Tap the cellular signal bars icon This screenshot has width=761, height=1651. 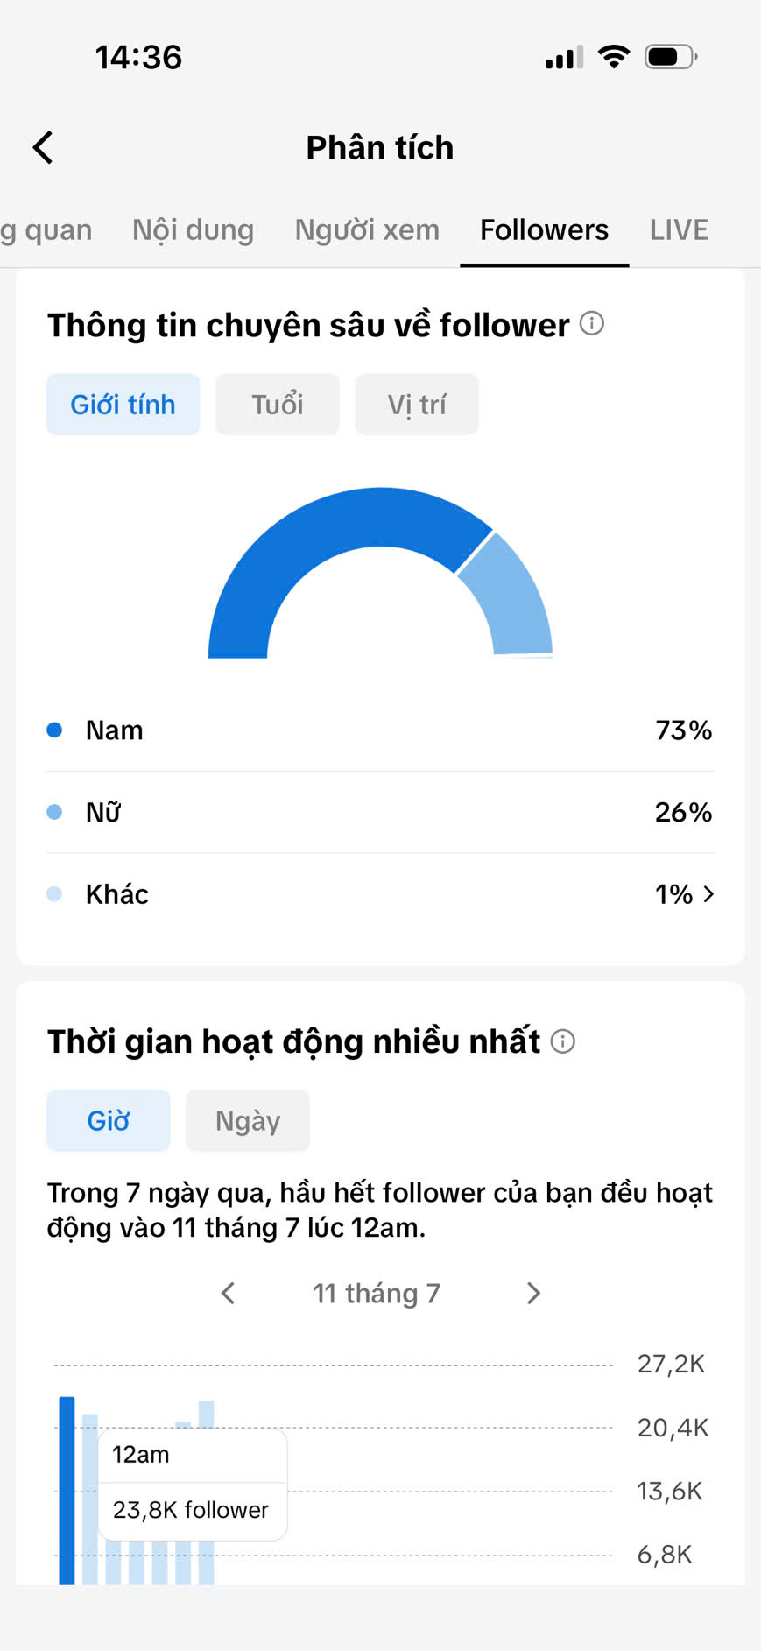tap(564, 58)
